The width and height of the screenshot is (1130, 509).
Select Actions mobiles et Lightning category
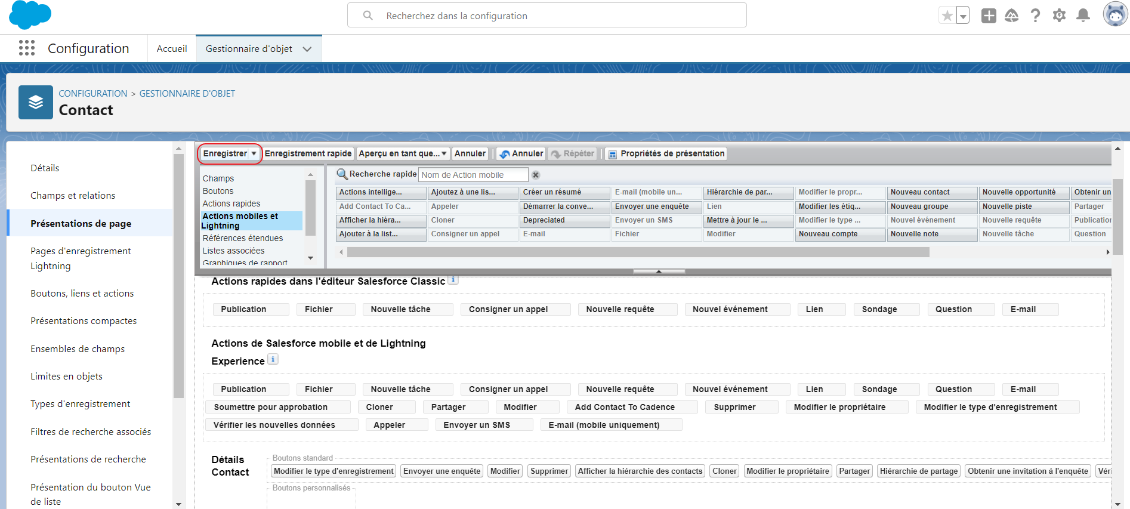[251, 221]
